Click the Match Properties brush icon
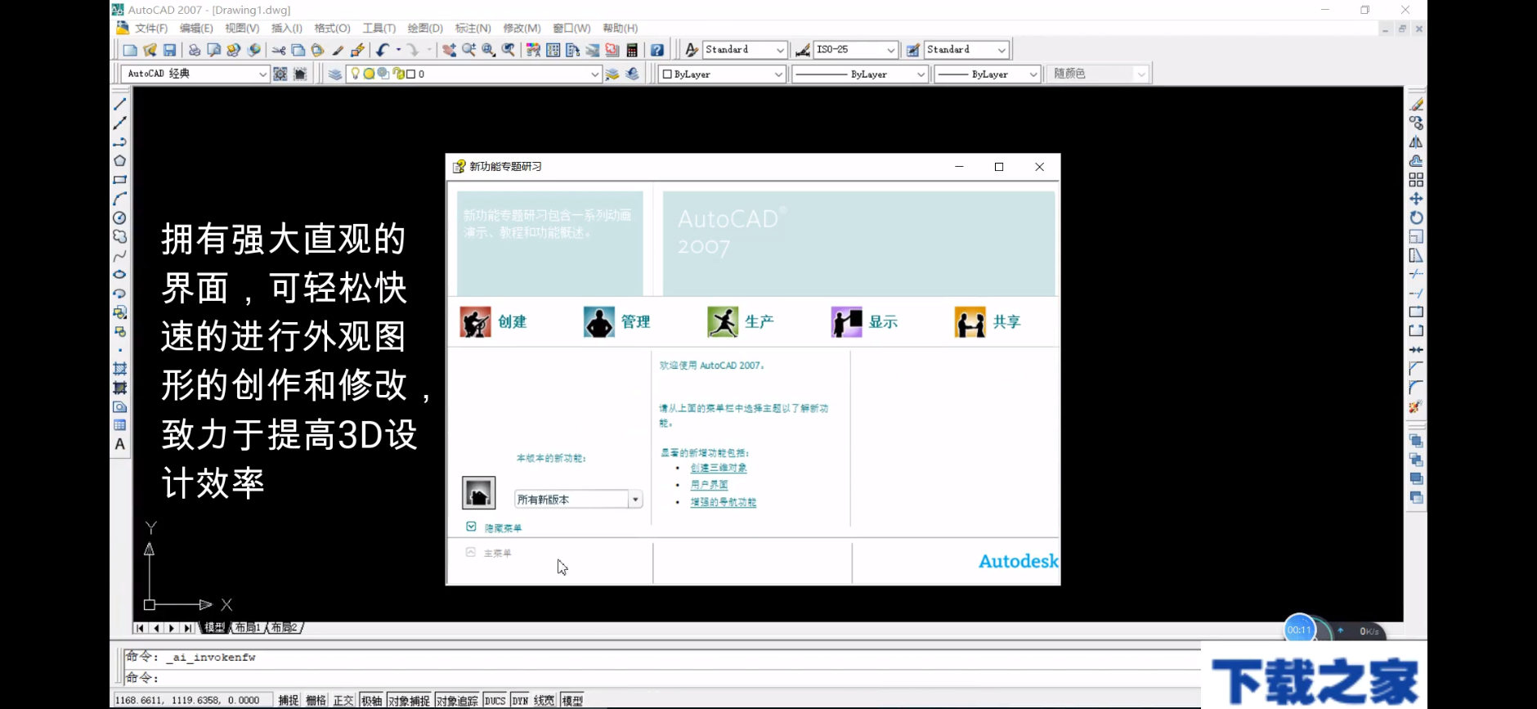The height and width of the screenshot is (709, 1537). coord(338,50)
